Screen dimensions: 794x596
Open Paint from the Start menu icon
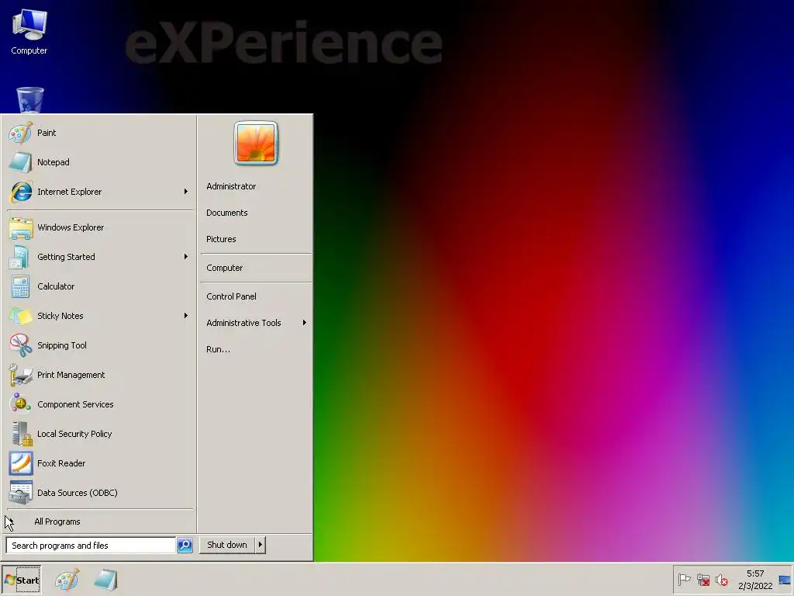pyautogui.click(x=20, y=133)
